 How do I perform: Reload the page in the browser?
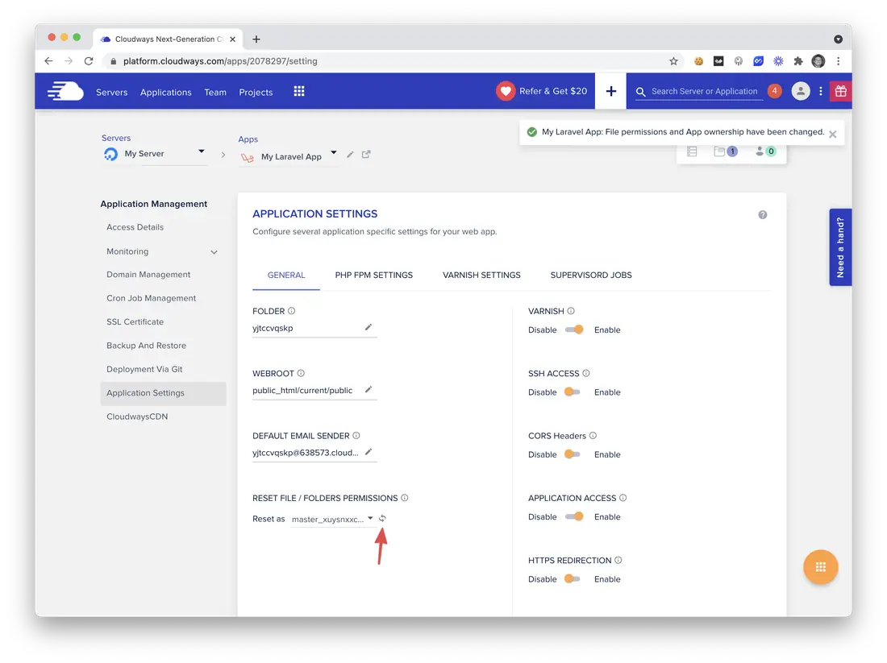tap(89, 61)
